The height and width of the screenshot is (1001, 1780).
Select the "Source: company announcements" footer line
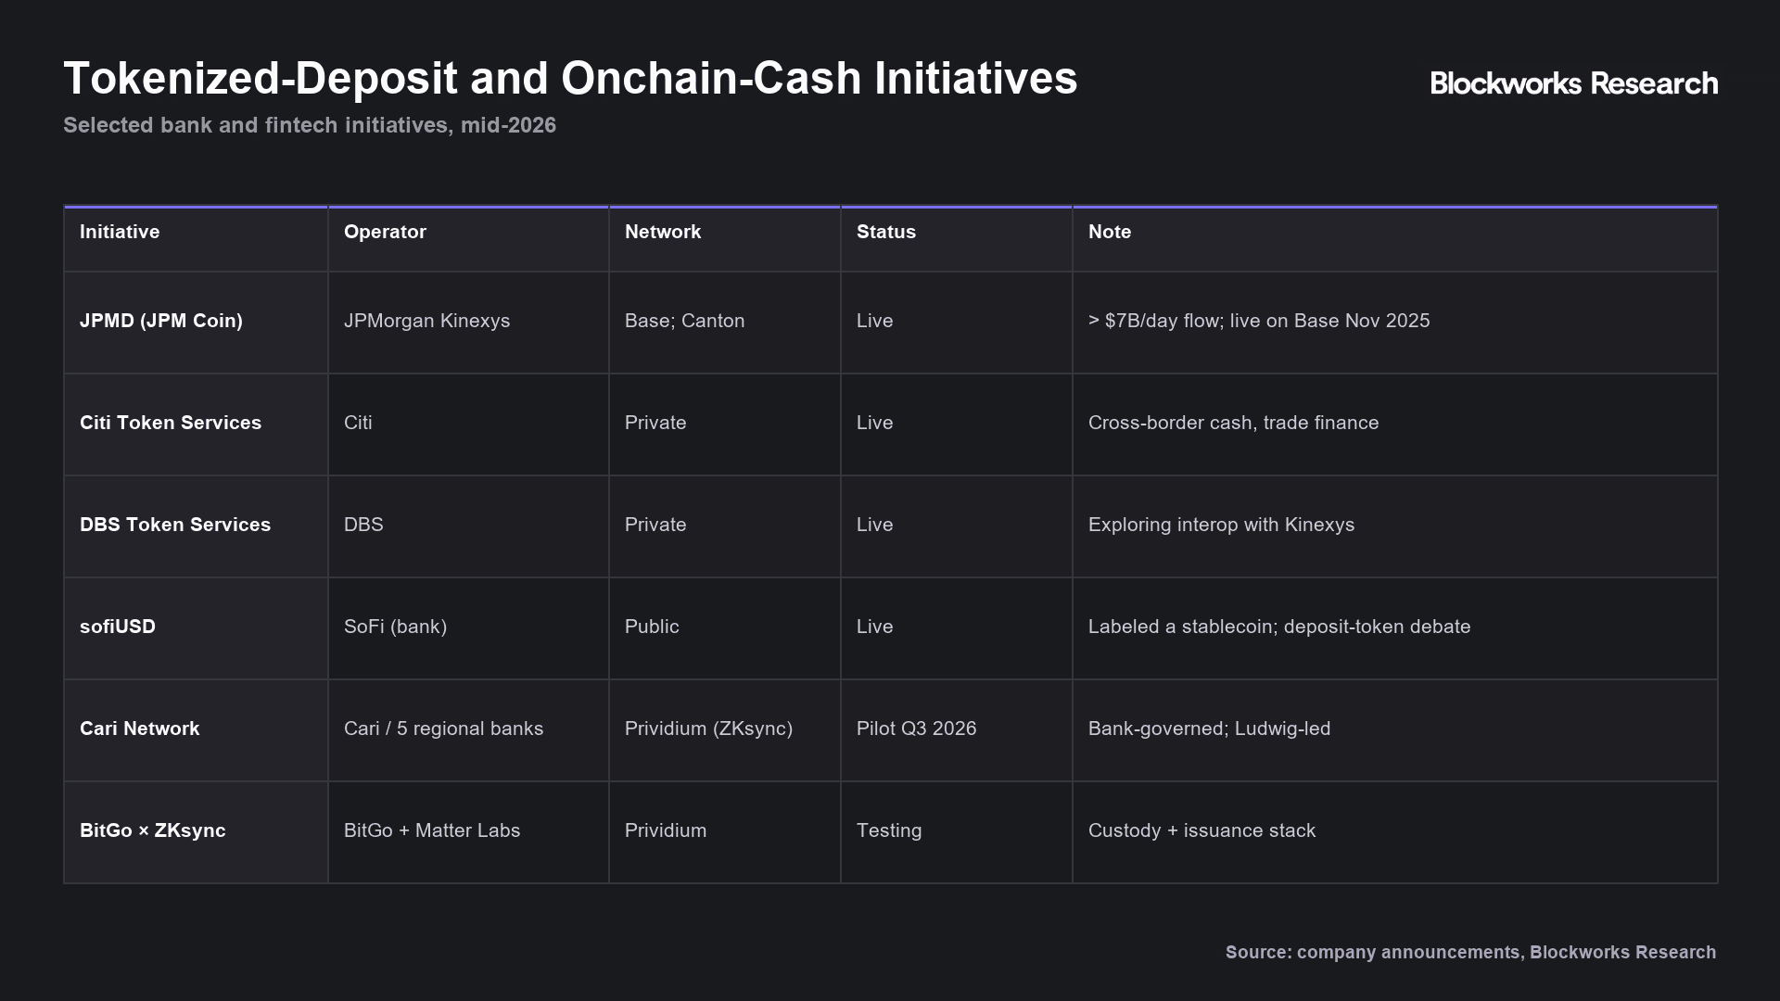coord(1470,952)
